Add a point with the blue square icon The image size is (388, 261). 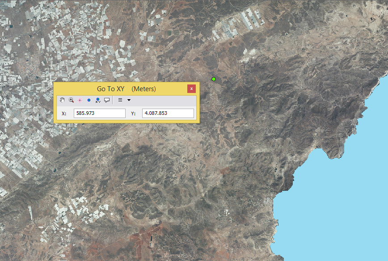[x=89, y=100]
